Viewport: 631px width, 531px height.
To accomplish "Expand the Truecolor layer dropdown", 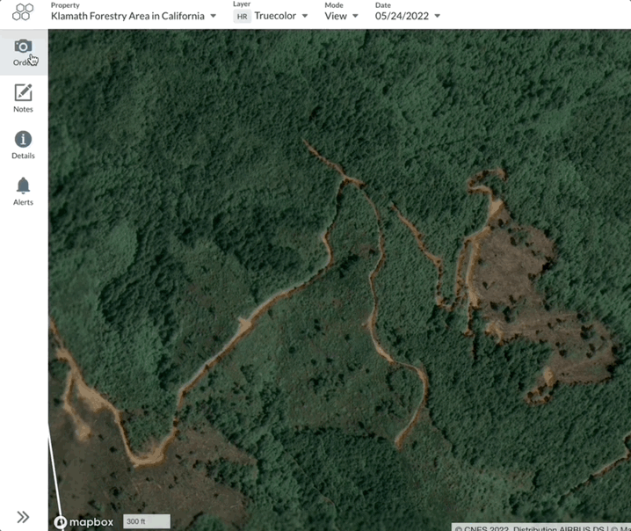I will [305, 17].
